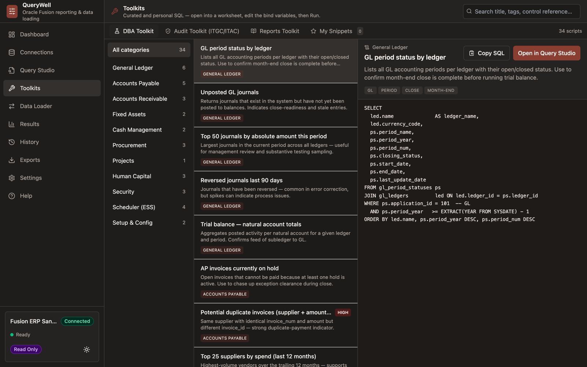The height and width of the screenshot is (367, 587).
Task: Click the Connected status badge
Action: point(77,321)
